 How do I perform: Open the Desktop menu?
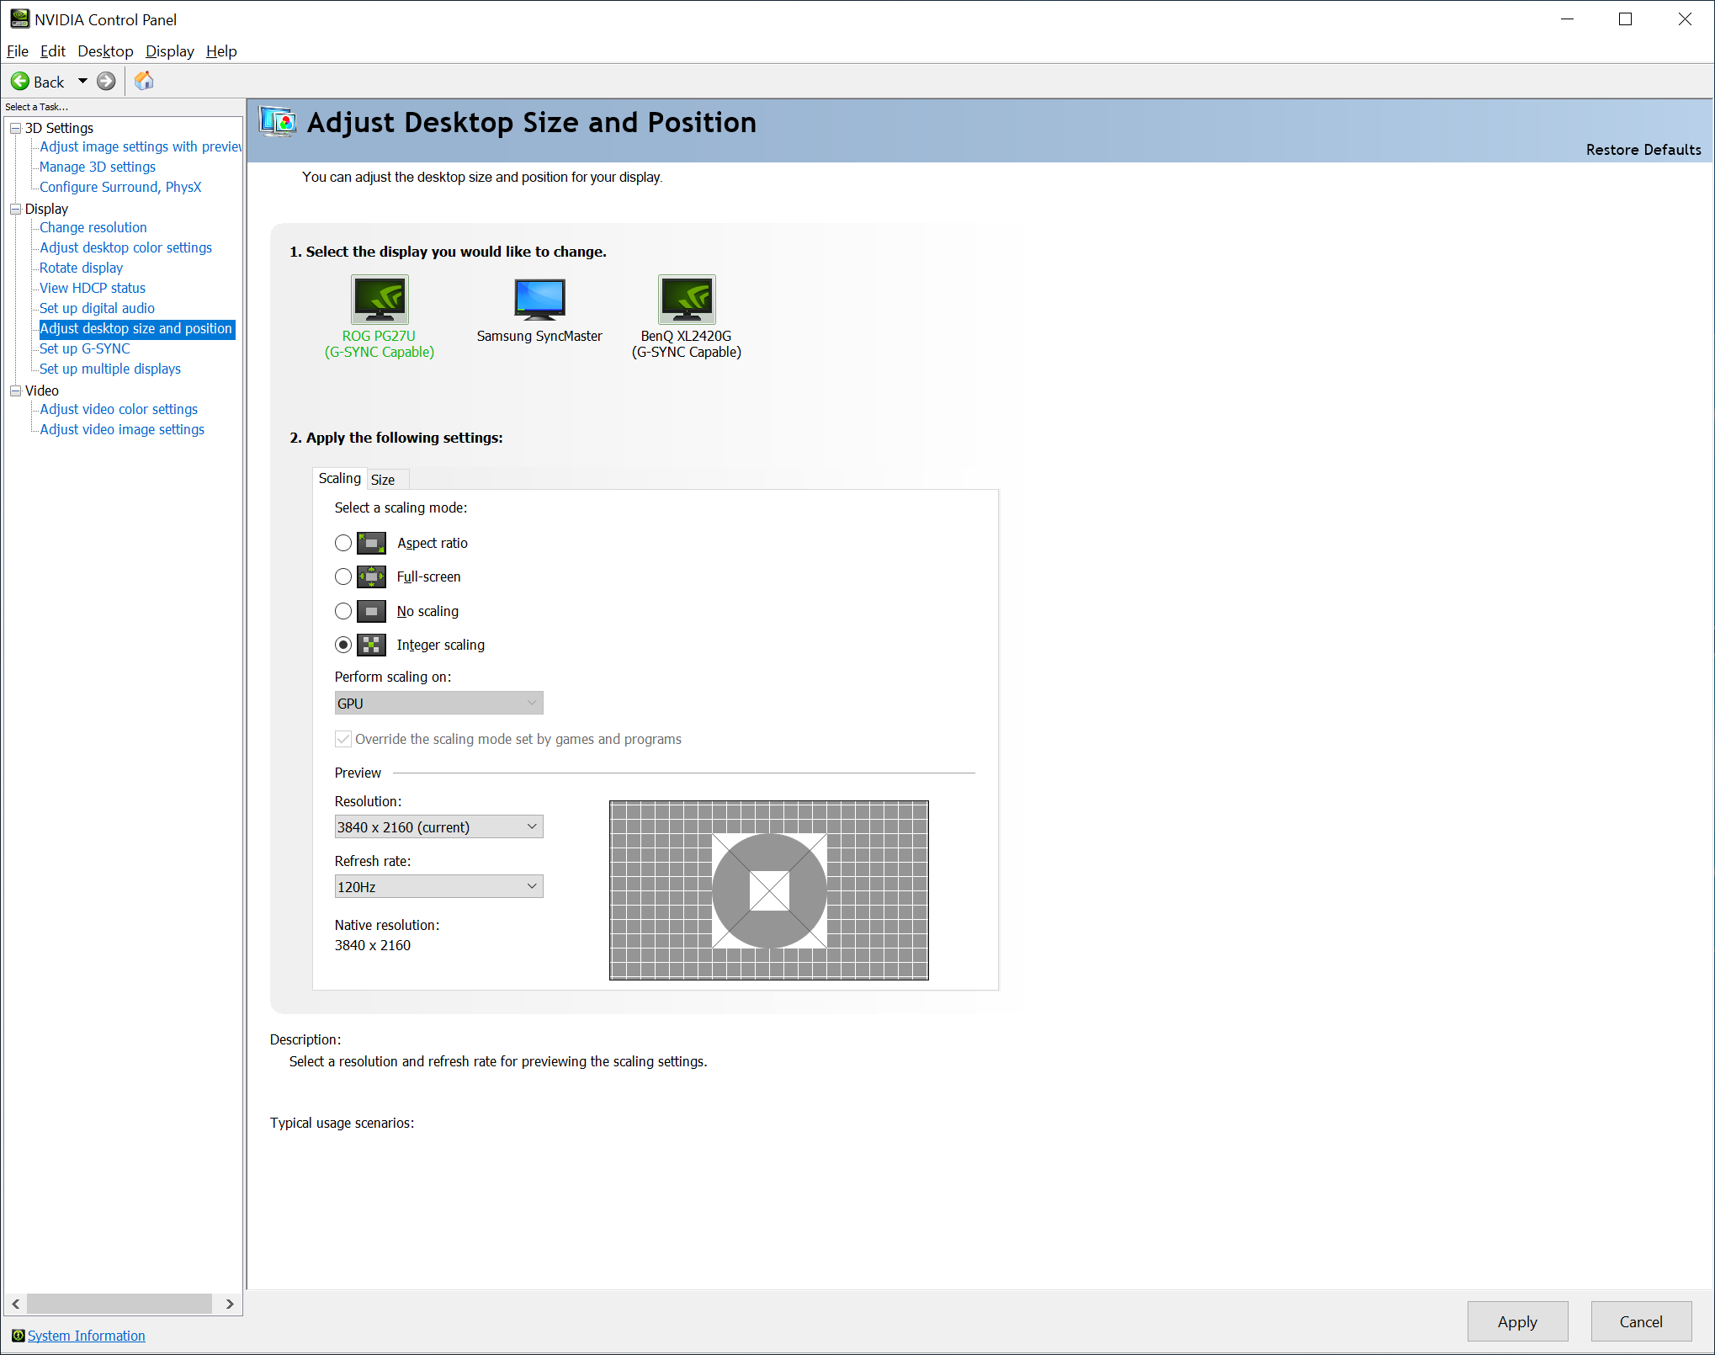pyautogui.click(x=105, y=51)
